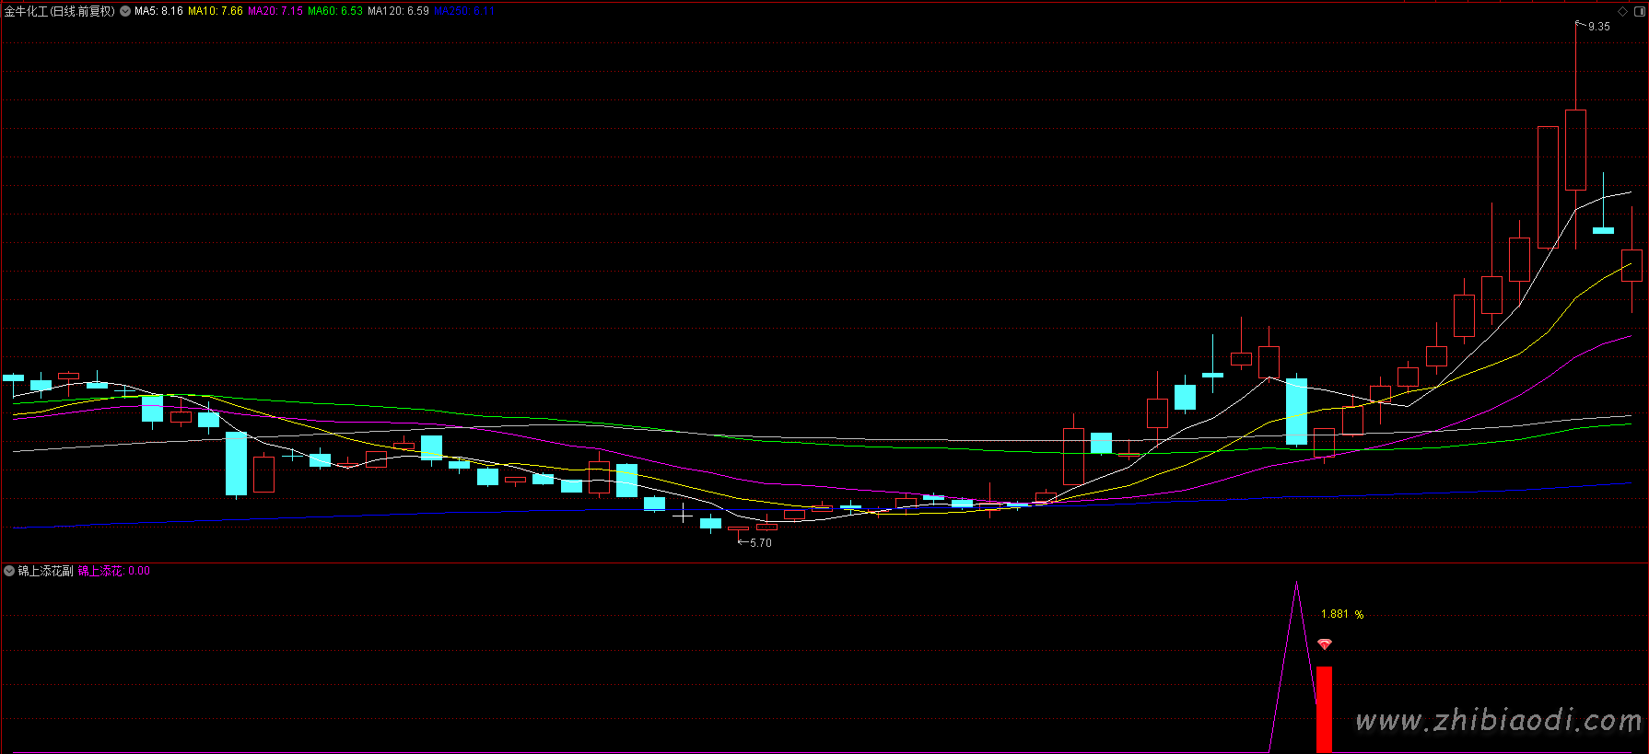
Task: Click the tall red bar in indicator panel
Action: tap(1324, 709)
